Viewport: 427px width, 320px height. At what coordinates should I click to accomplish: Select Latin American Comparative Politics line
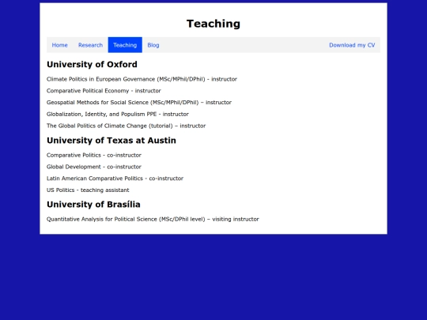click(115, 179)
